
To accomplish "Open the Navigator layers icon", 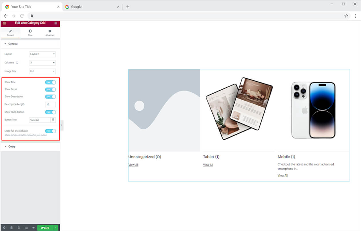I will (x=11, y=228).
